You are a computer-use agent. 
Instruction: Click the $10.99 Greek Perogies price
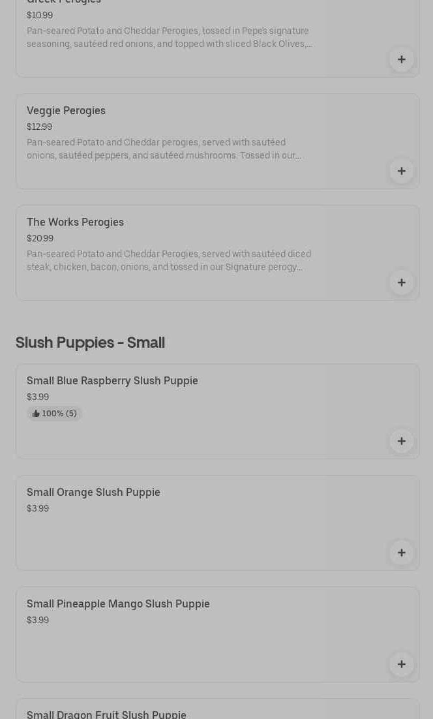39,15
